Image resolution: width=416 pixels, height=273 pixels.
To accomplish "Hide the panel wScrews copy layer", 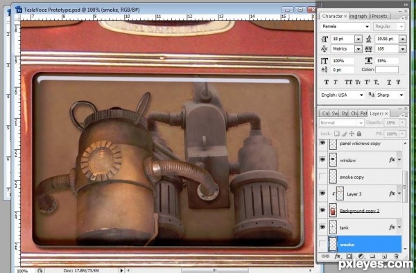I will click(322, 143).
